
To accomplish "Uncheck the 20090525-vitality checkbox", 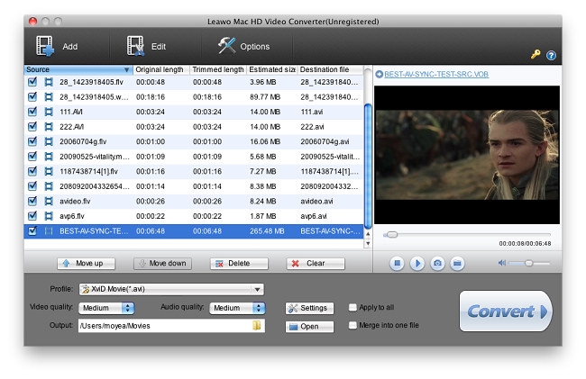I will coord(32,157).
